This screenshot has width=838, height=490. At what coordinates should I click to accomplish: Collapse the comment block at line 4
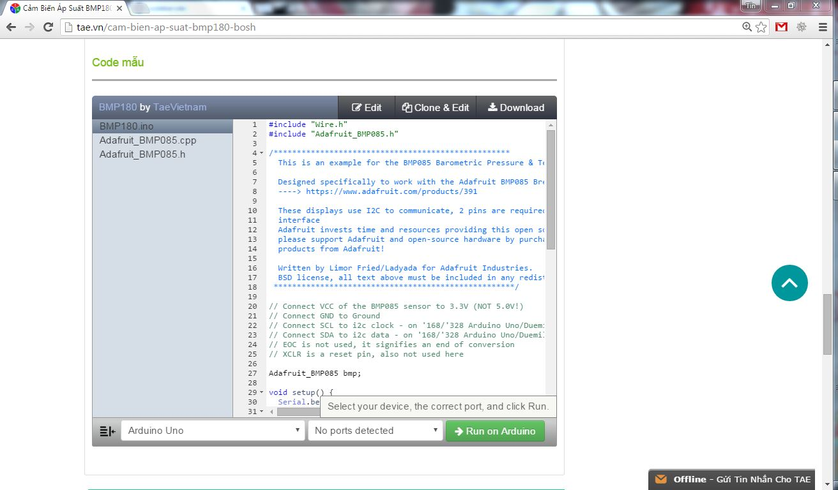point(262,153)
